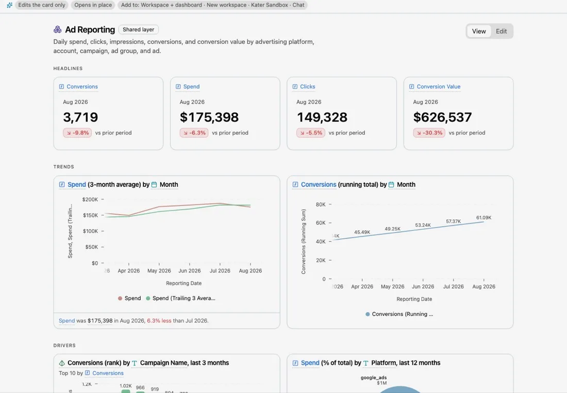Click the 45.49K data label on Conversions chart

coord(362,232)
